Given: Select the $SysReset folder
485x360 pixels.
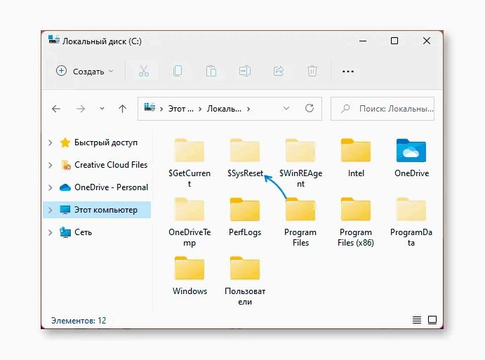Looking at the screenshot, I should 245,158.
